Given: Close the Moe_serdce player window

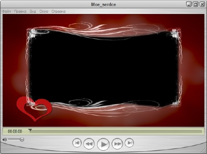Looking at the screenshot, I should point(202,5).
